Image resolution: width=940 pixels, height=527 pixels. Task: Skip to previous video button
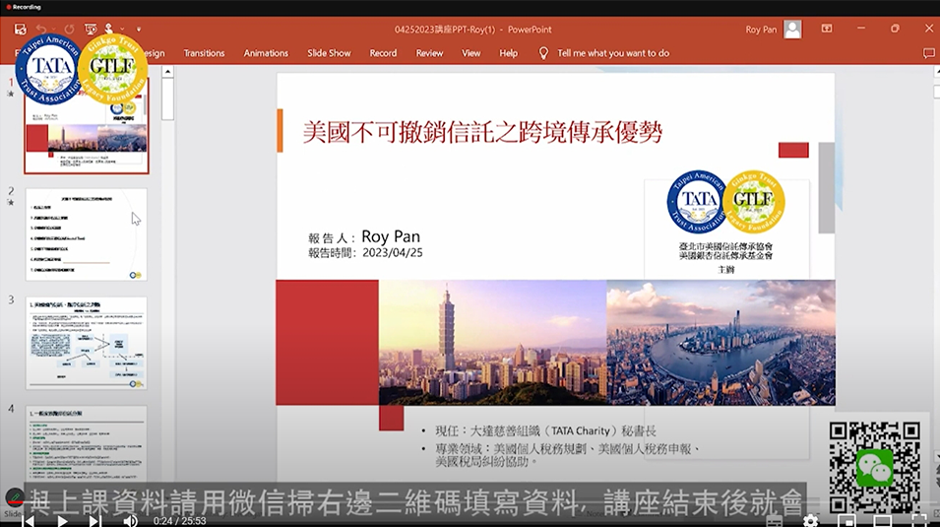click(x=29, y=520)
